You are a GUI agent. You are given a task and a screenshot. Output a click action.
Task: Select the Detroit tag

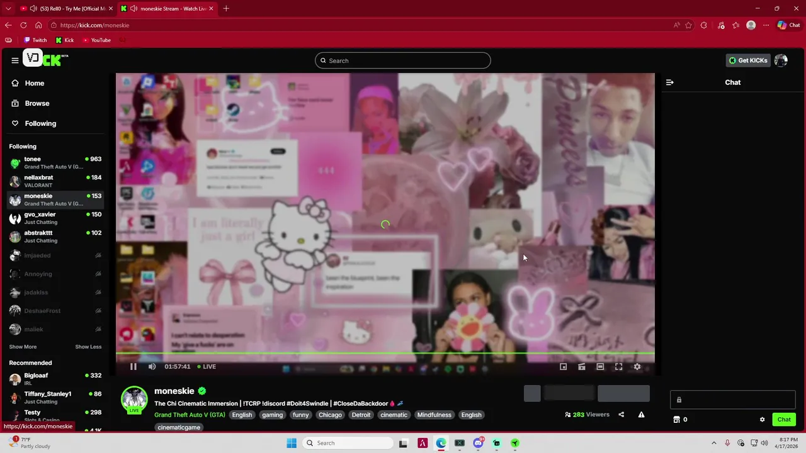(x=361, y=415)
